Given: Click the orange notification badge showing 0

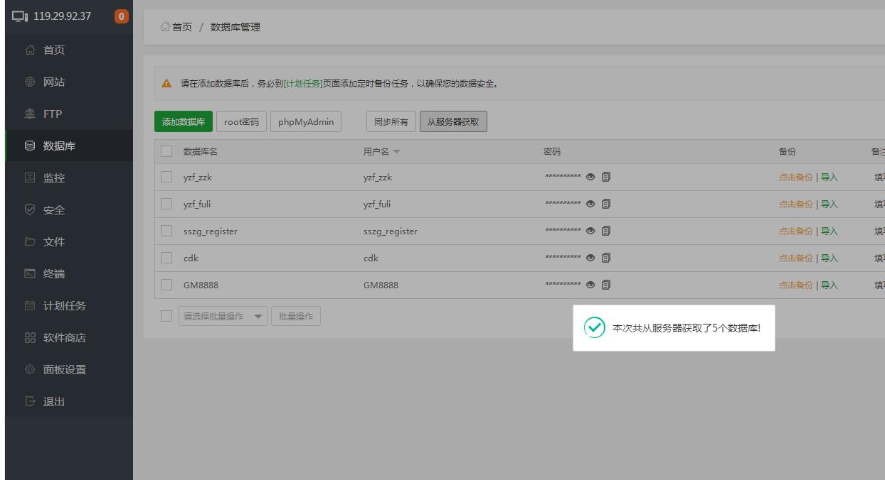Looking at the screenshot, I should point(122,16).
